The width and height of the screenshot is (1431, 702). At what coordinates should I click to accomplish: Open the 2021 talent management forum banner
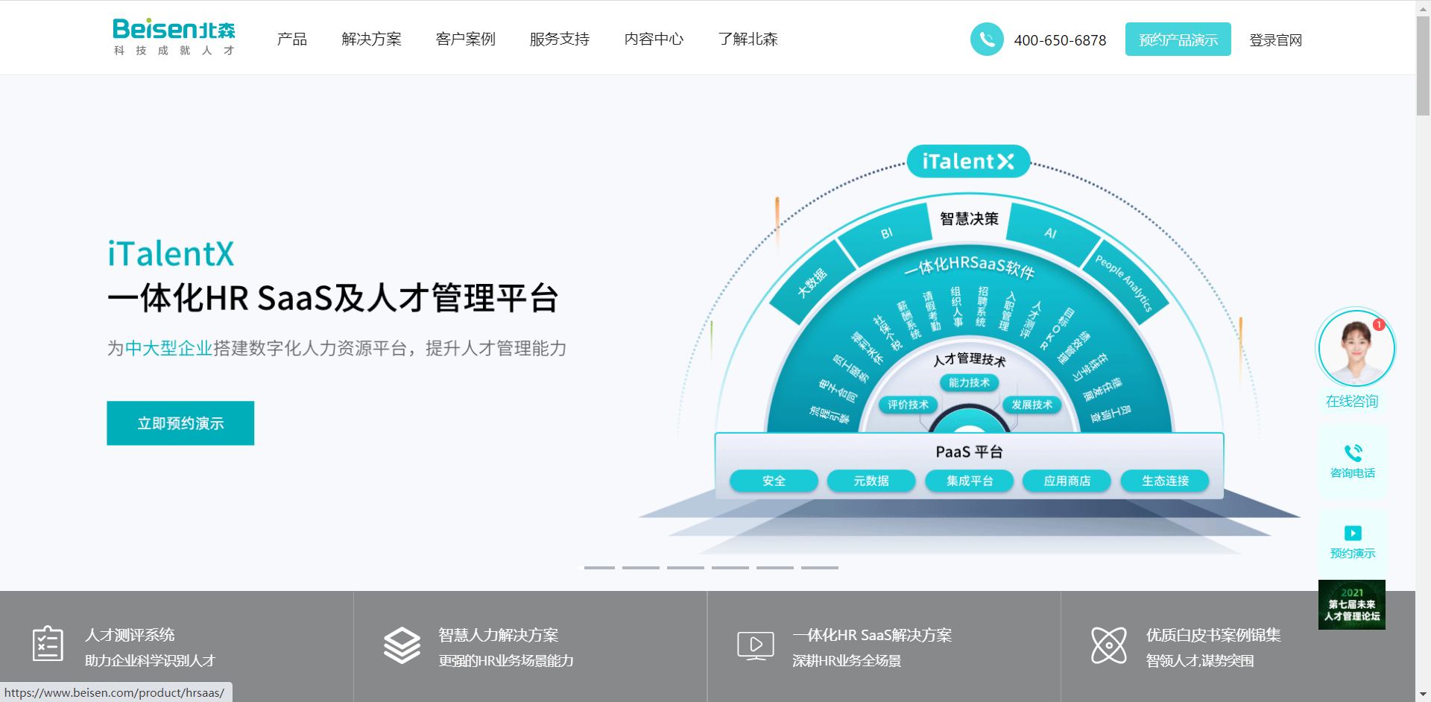[1352, 604]
